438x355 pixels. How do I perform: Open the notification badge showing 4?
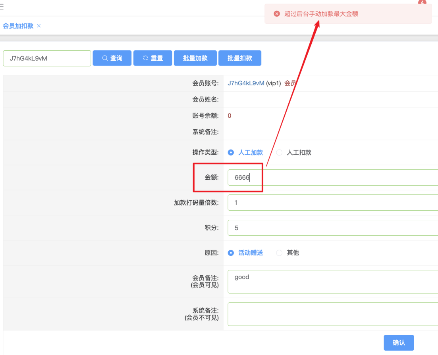click(x=422, y=2)
